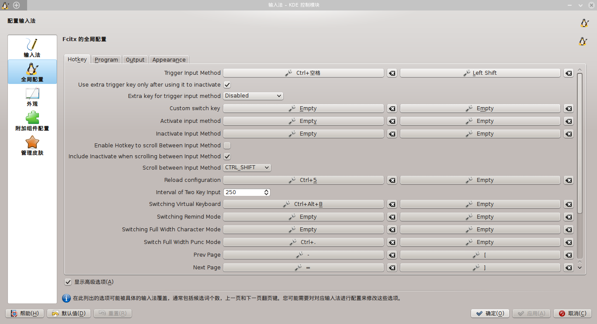Clear the Prev Page '-' shortcut
597x324 pixels.
(x=392, y=255)
